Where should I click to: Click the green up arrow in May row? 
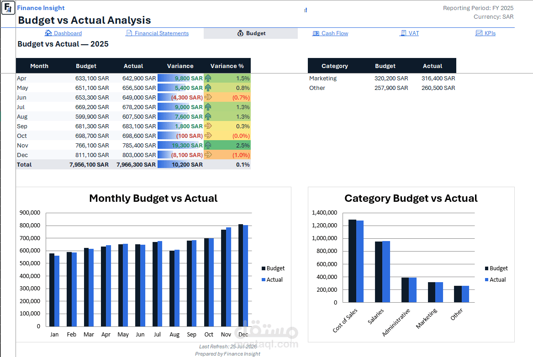coord(208,88)
